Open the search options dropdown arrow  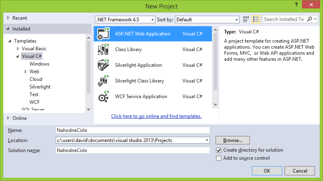[315, 19]
